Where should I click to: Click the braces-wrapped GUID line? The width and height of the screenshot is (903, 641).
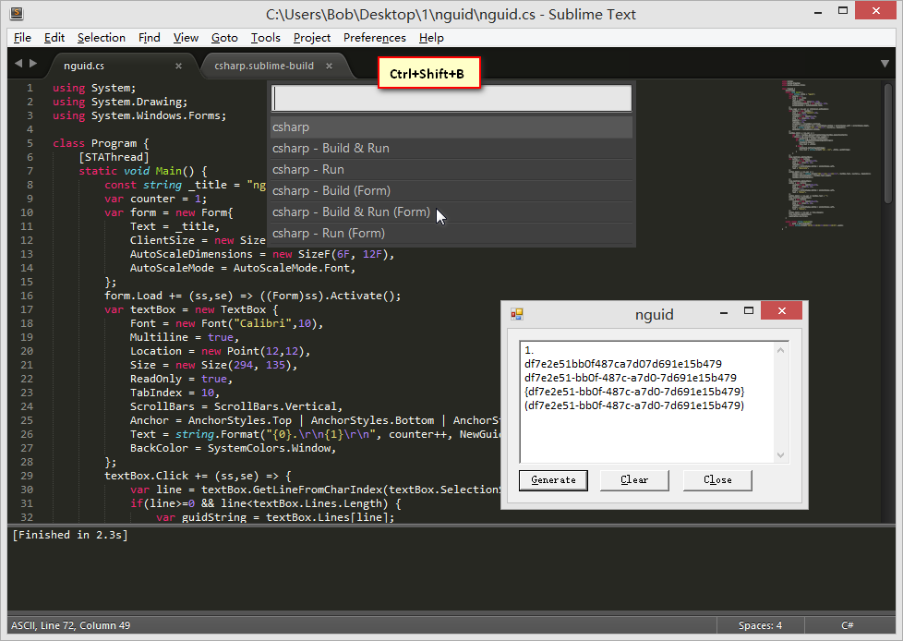[634, 392]
